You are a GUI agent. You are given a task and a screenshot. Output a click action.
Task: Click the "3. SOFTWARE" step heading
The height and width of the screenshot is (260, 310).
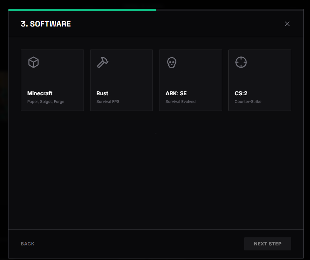46,23
